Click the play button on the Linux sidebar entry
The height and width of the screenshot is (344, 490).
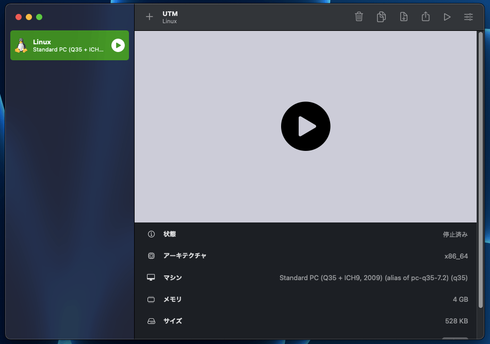118,45
